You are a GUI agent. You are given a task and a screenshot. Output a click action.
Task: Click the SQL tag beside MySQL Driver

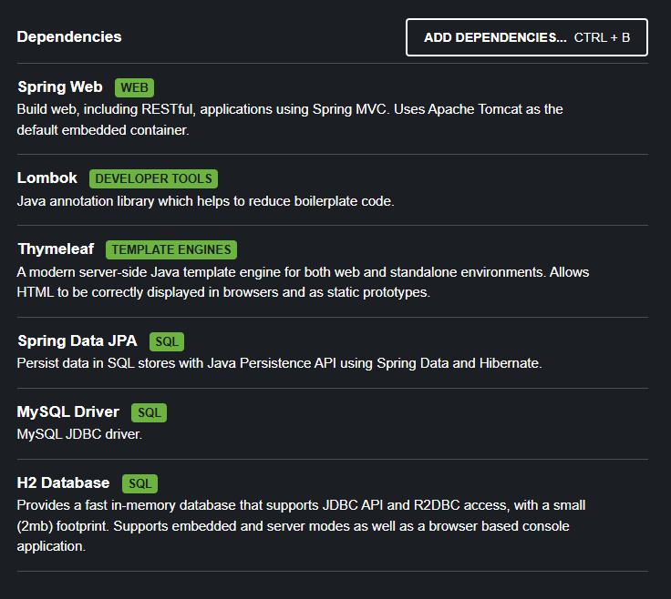[150, 412]
